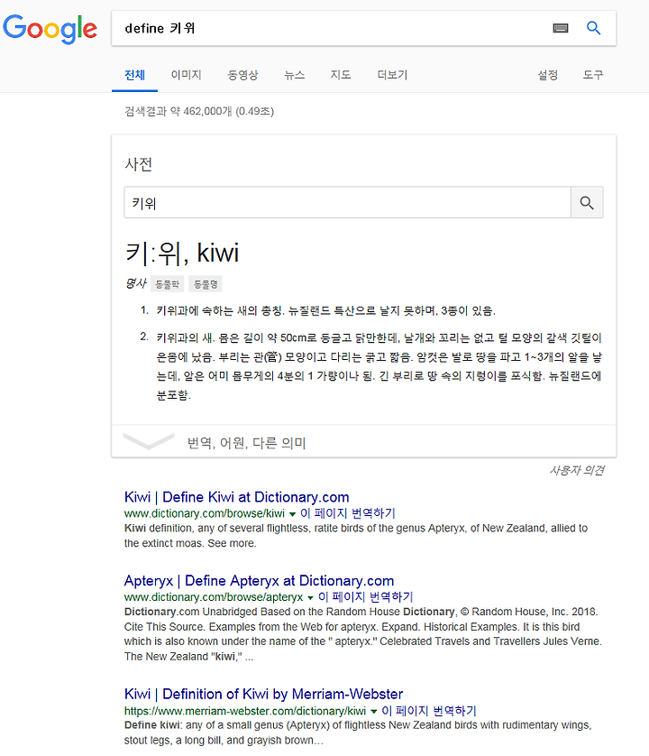Switch to the 뉴스 tab

[295, 75]
